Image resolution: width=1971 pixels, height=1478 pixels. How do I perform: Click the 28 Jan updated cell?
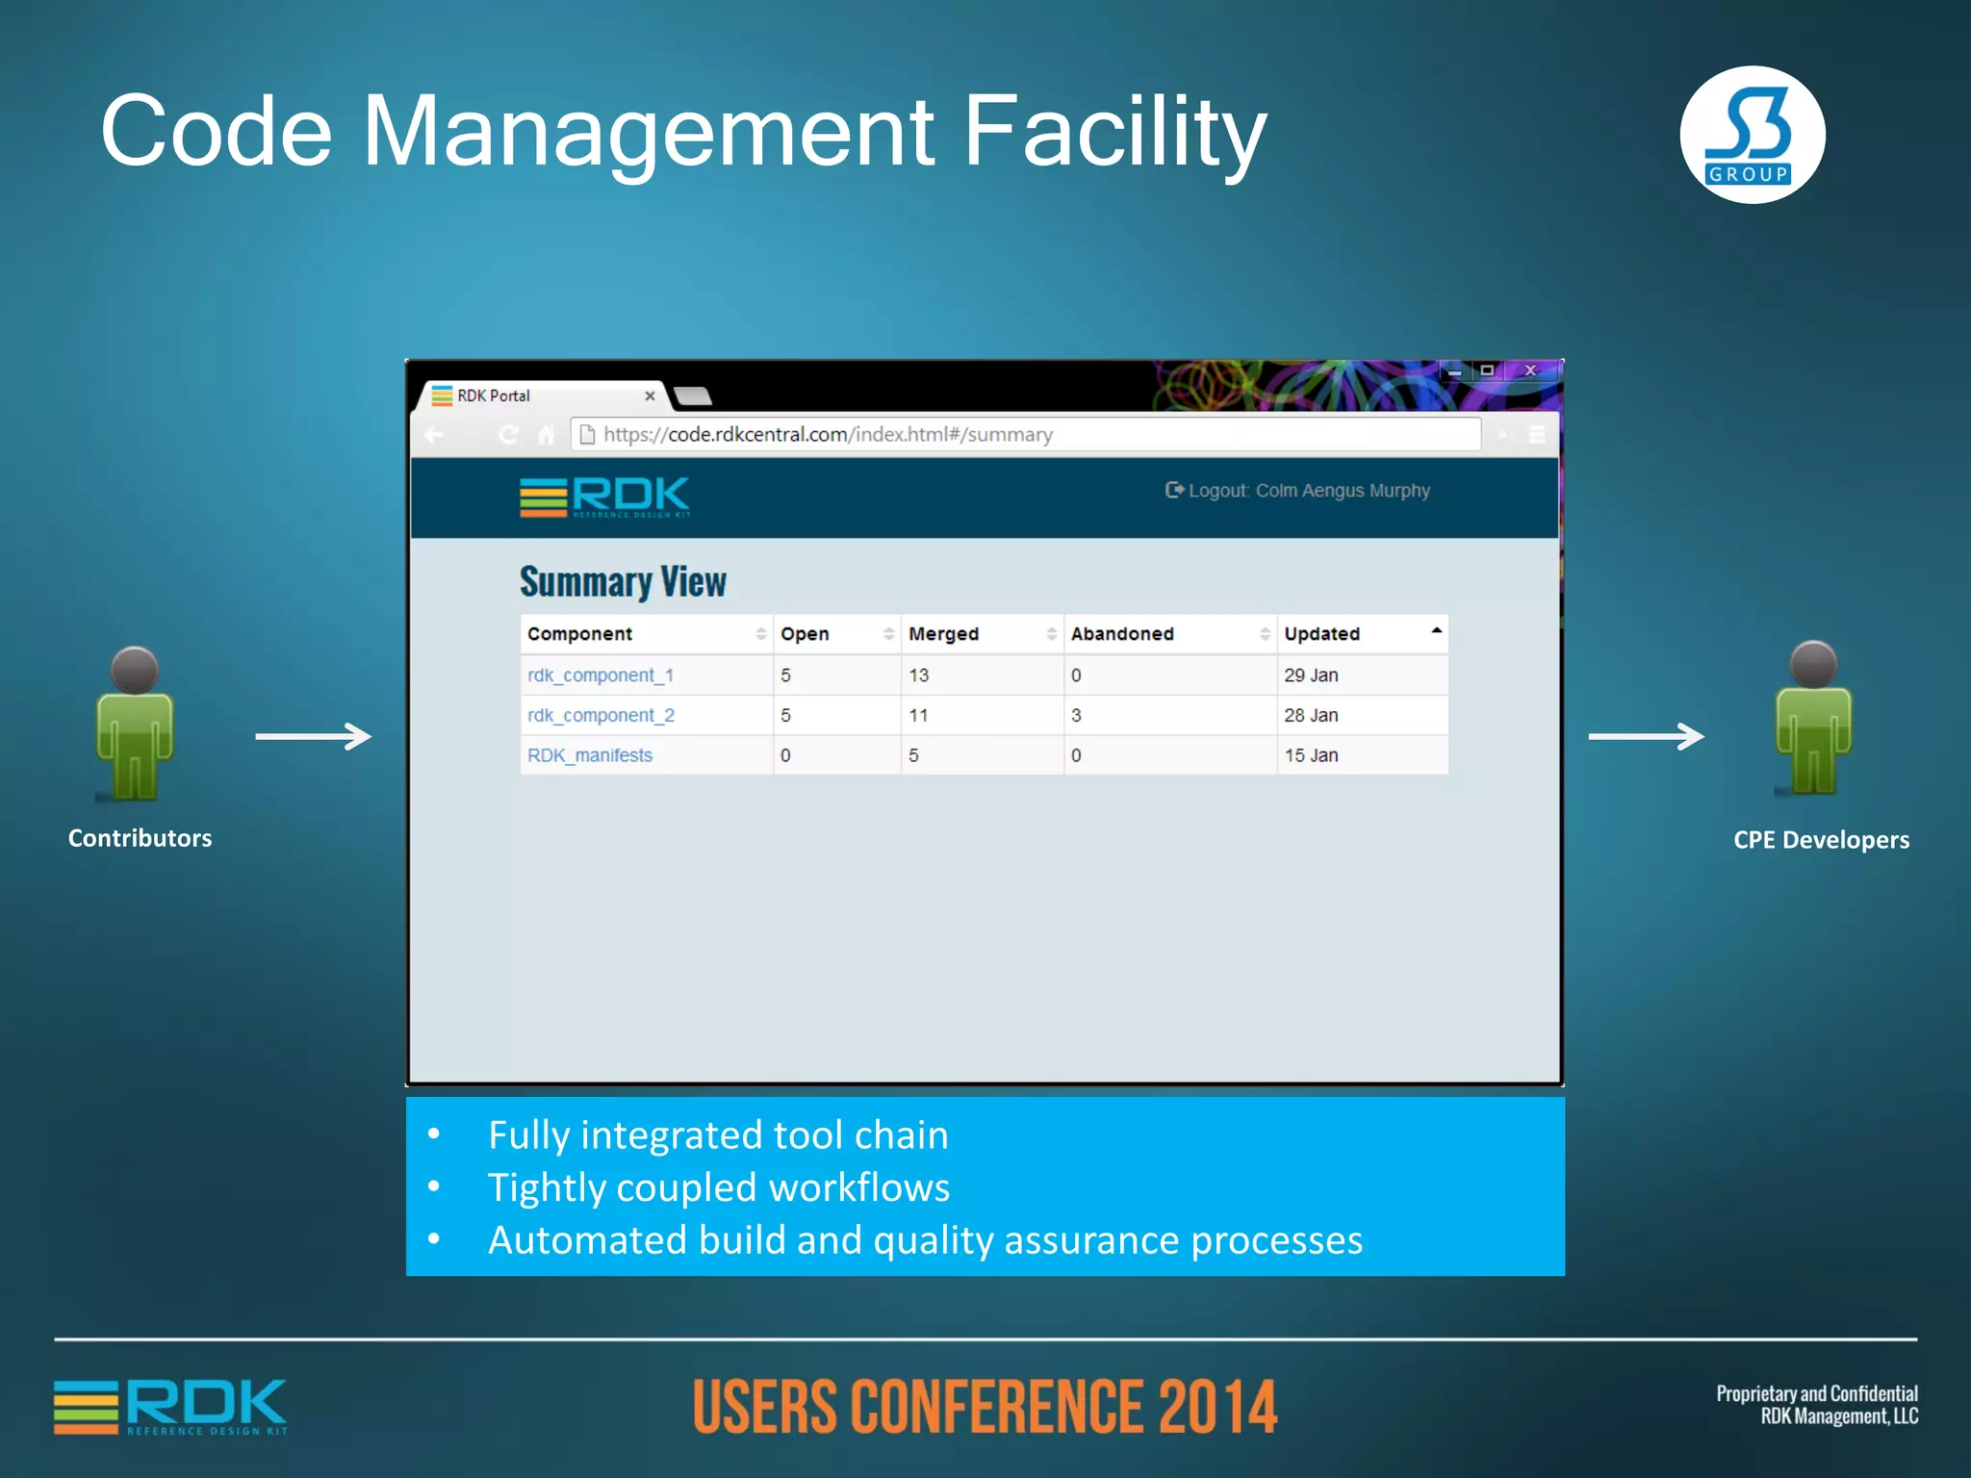(x=1363, y=716)
